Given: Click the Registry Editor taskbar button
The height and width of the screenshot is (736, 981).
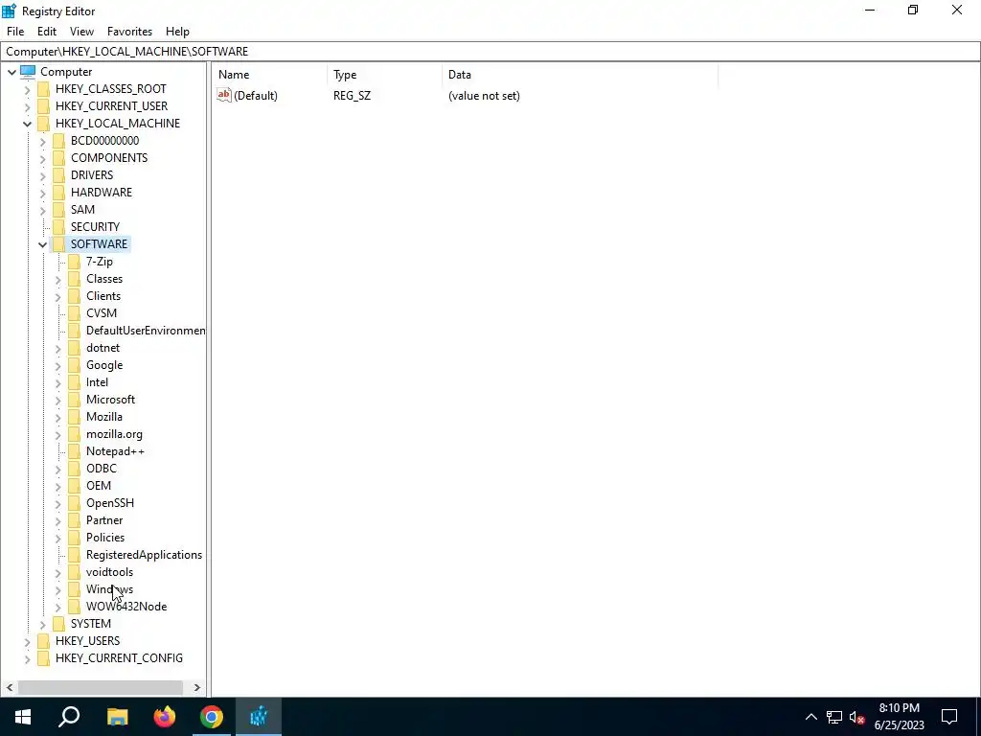Looking at the screenshot, I should coord(259,717).
